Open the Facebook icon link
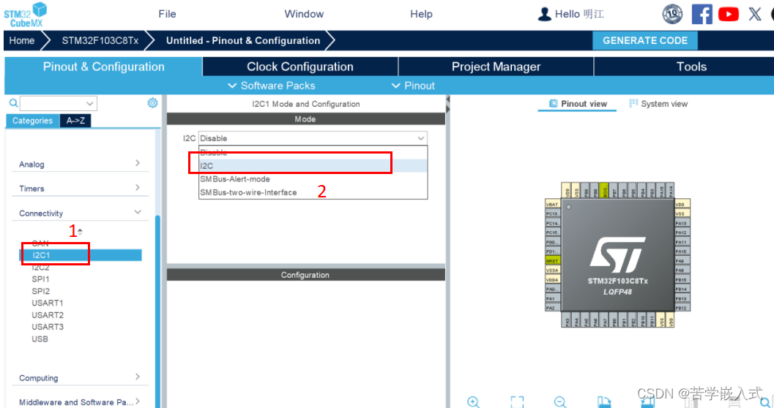This screenshot has height=408, width=774. click(702, 15)
